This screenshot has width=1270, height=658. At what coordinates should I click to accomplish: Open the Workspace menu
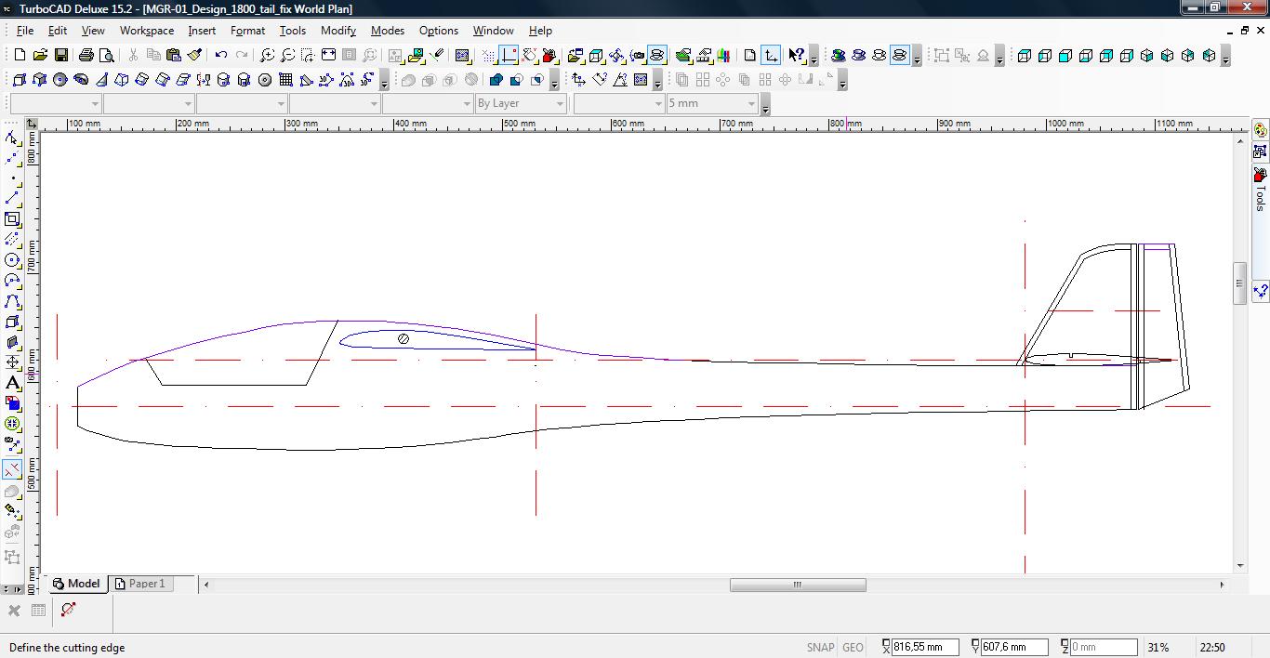coord(147,31)
